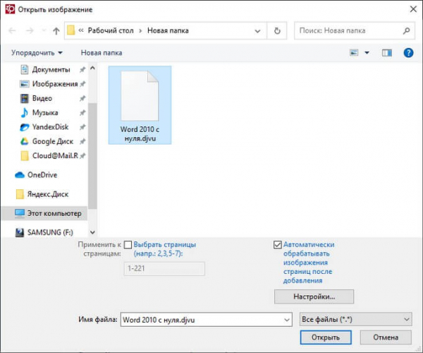The width and height of the screenshot is (423, 353).
Task: Click the pin icon next to 'Google Диск'
Action: click(82, 141)
